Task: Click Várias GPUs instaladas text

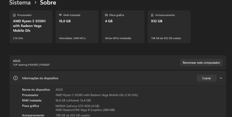Action: point(118,38)
